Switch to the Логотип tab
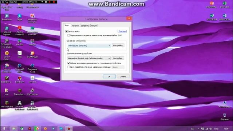Image resolution: width=233 pixels, height=131 pixels. tap(75, 26)
